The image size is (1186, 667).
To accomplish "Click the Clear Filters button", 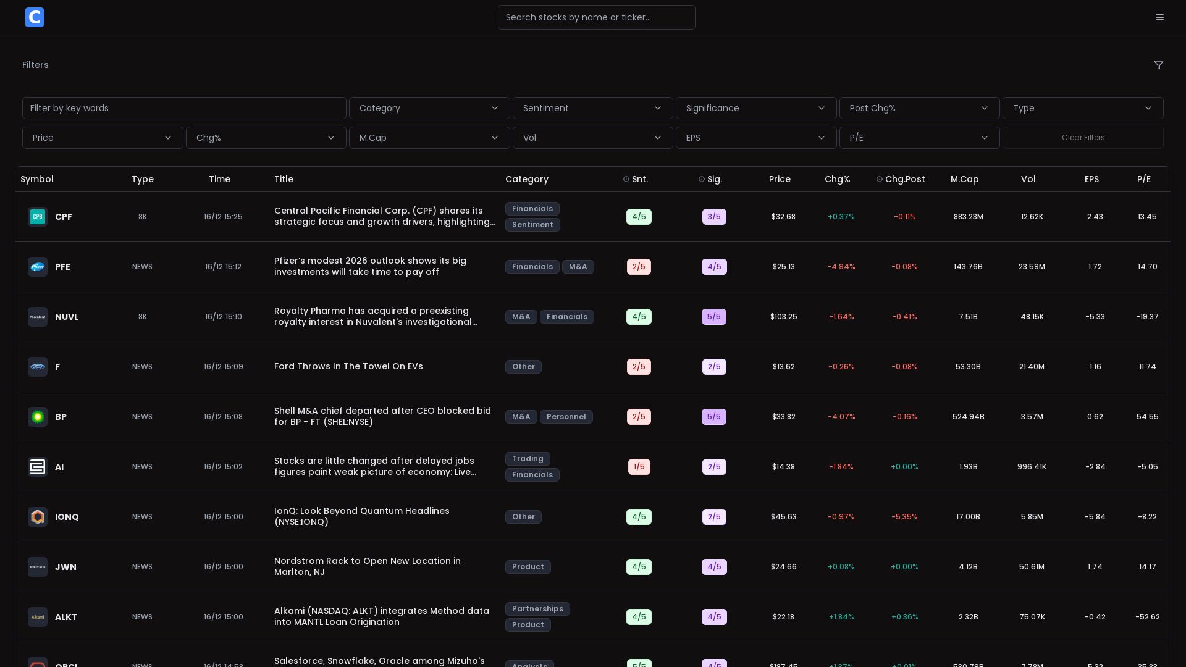I will (x=1083, y=138).
